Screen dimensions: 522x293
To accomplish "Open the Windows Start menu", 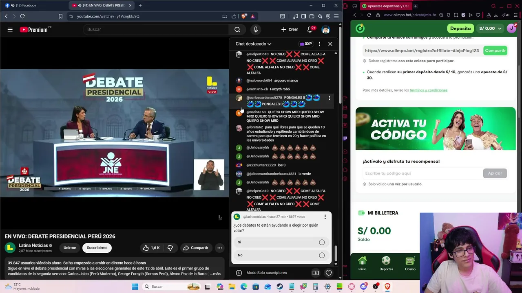I will point(135,286).
